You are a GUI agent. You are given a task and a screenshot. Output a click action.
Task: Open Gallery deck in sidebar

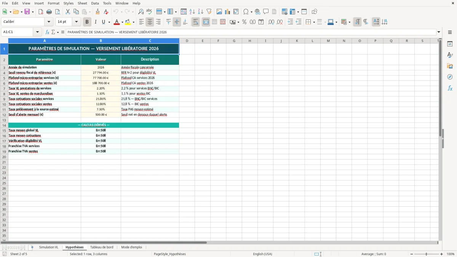click(450, 66)
